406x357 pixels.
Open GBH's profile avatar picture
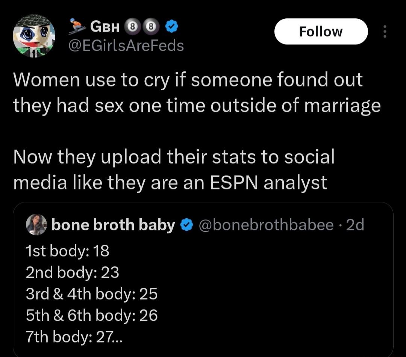pos(34,36)
